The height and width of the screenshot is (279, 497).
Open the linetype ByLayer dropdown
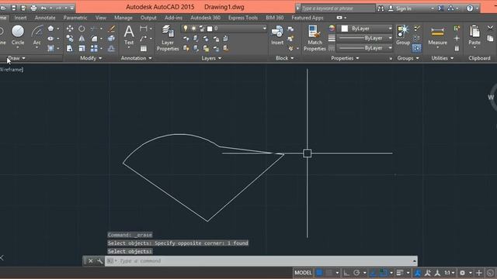pyautogui.click(x=364, y=48)
